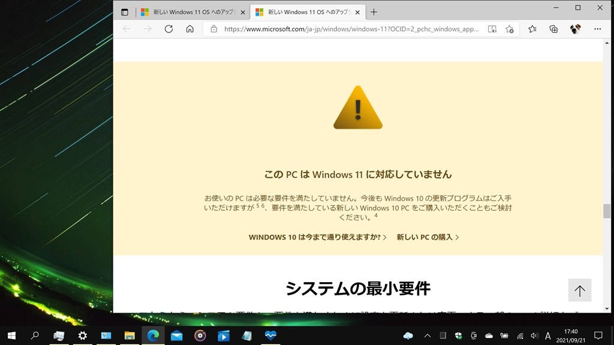Viewport: 614px width, 345px height.
Task: Open the tab actions menu beside the tabs
Action: point(124,11)
